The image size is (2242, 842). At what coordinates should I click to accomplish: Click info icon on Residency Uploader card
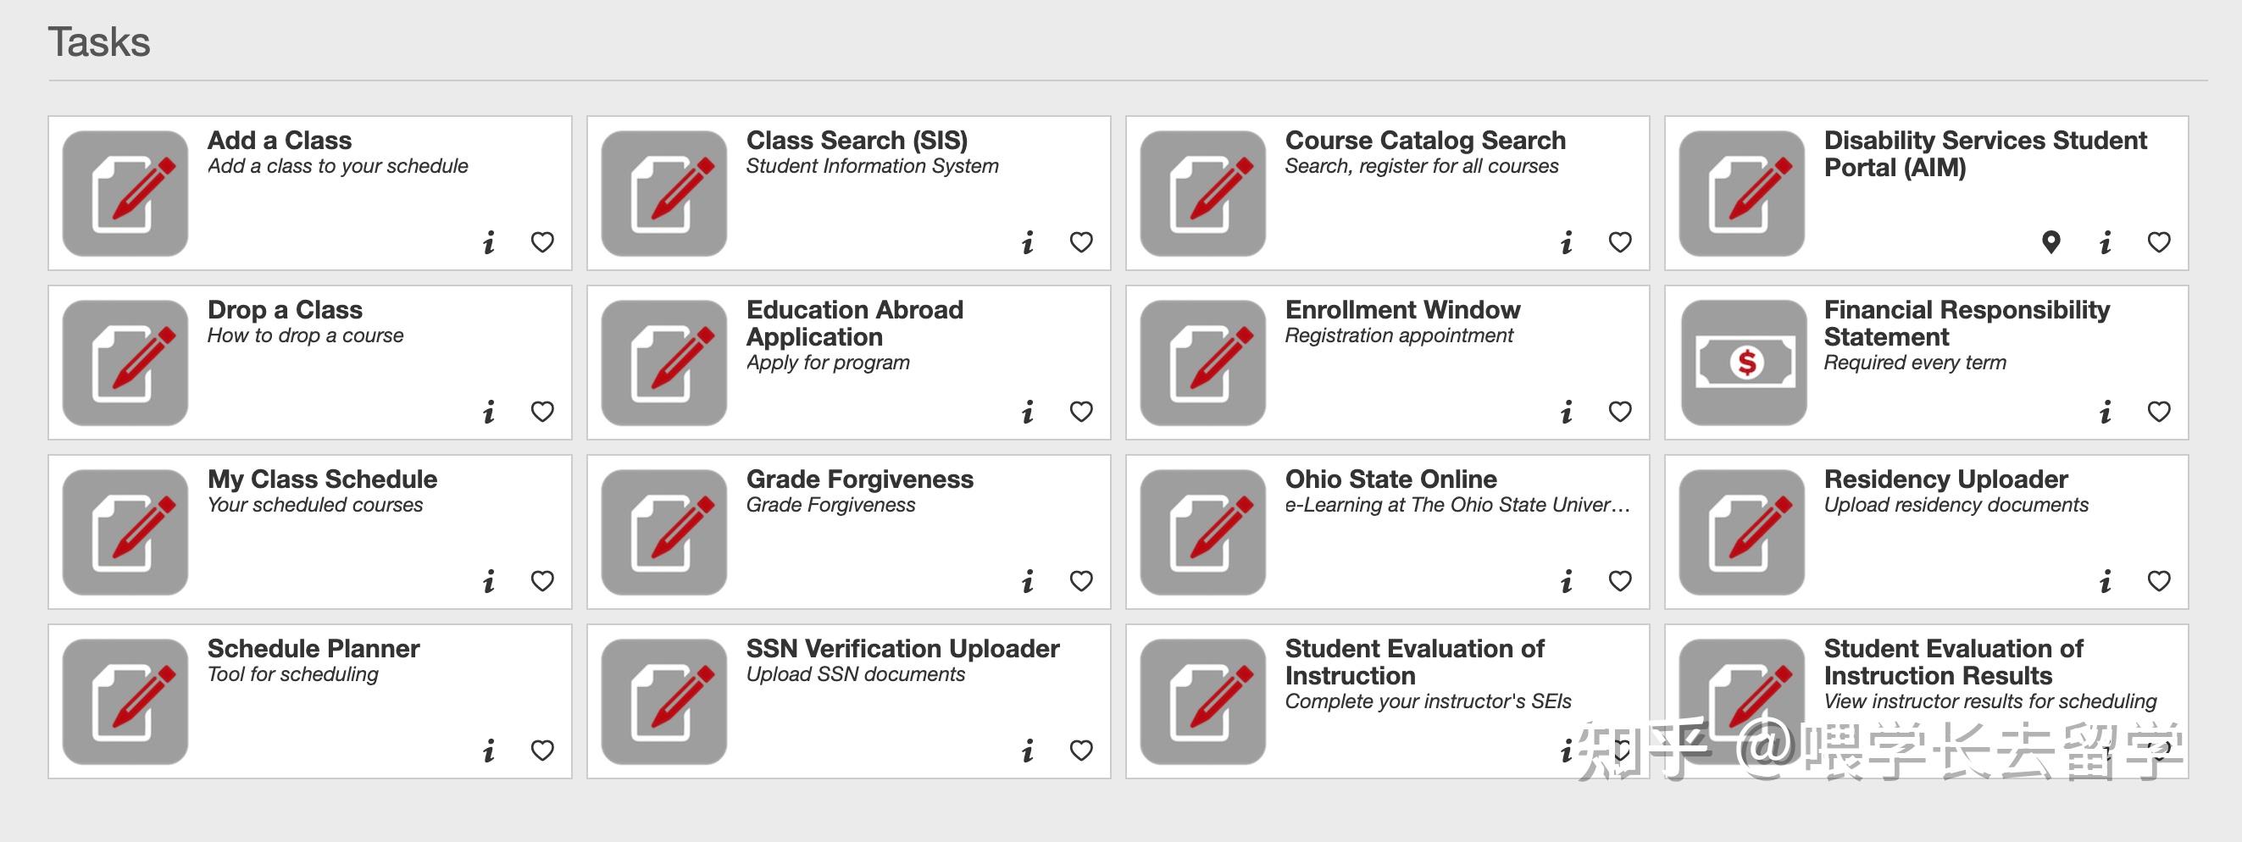click(x=2106, y=581)
